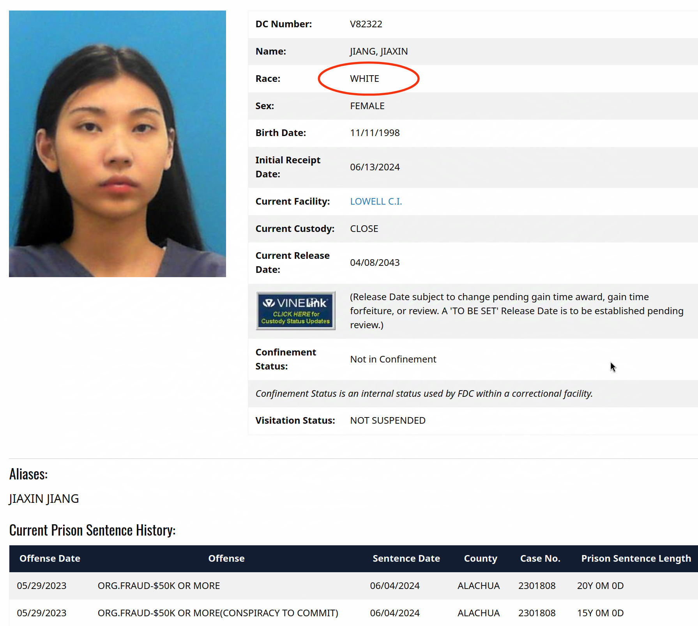Select the conspiracy to commit offense cell
Image resolution: width=698 pixels, height=626 pixels.
click(x=218, y=613)
